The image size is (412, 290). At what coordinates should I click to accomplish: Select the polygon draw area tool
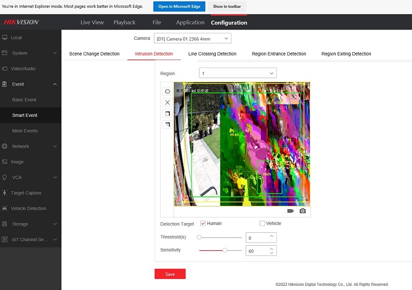(167, 91)
